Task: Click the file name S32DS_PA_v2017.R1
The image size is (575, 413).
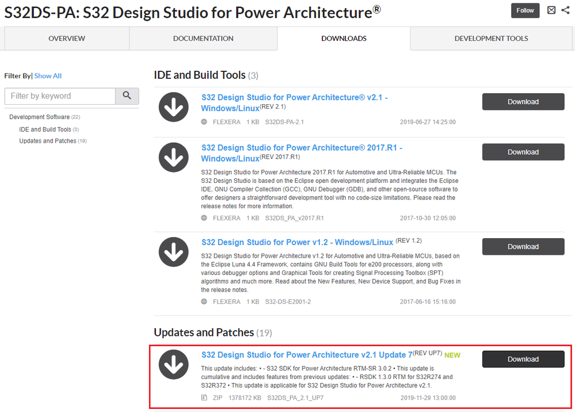Action: point(295,217)
